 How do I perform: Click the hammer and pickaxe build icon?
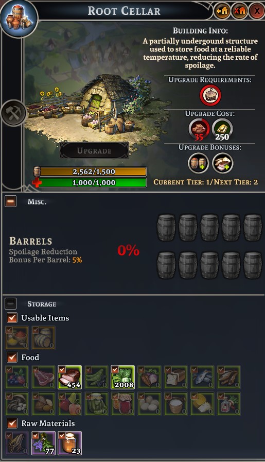13,113
